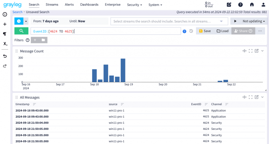Image resolution: width=269 pixels, height=144 pixels.
Task: Click the undo arrow in sidebar
Action: 5,56
